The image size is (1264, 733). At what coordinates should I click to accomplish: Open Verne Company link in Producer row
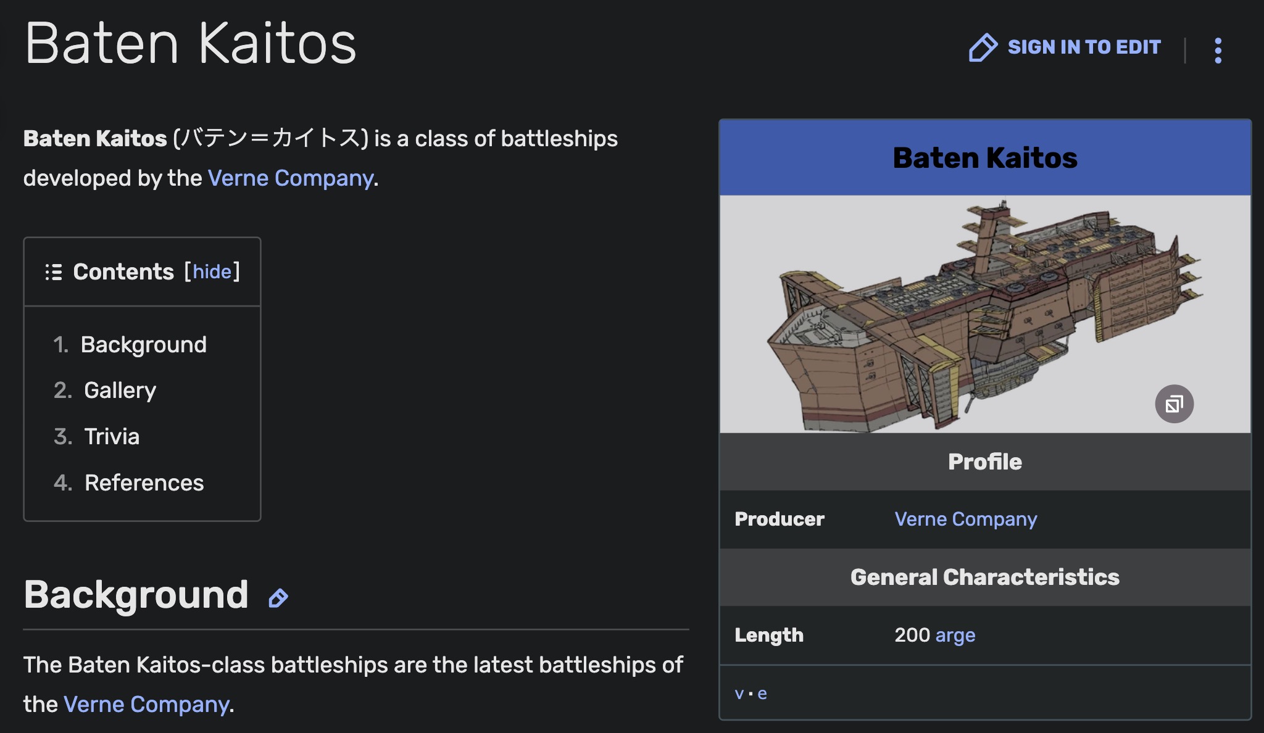pos(965,519)
